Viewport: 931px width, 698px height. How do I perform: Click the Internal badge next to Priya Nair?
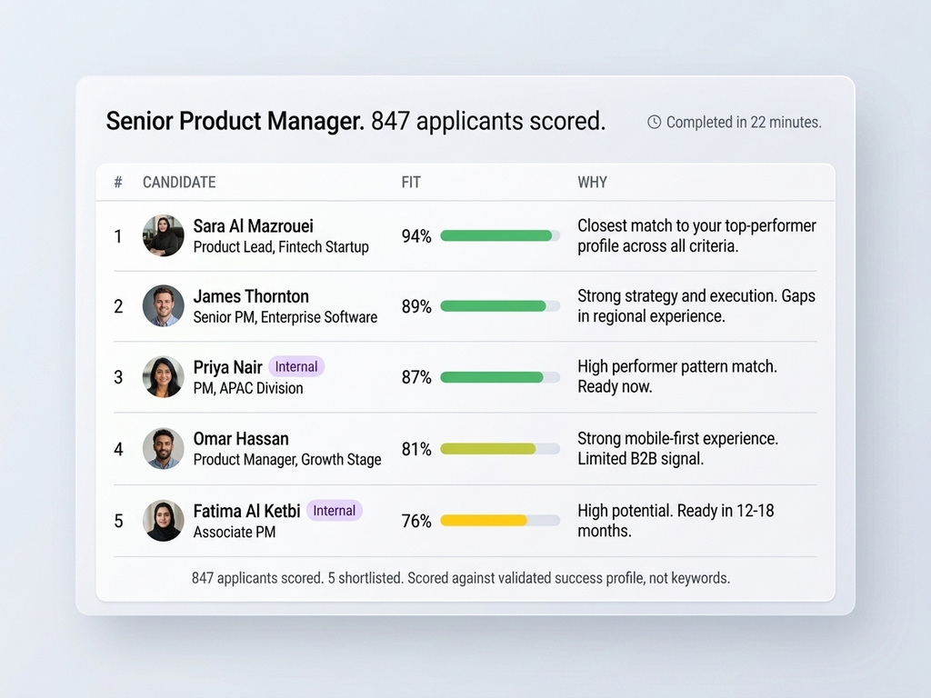(296, 367)
